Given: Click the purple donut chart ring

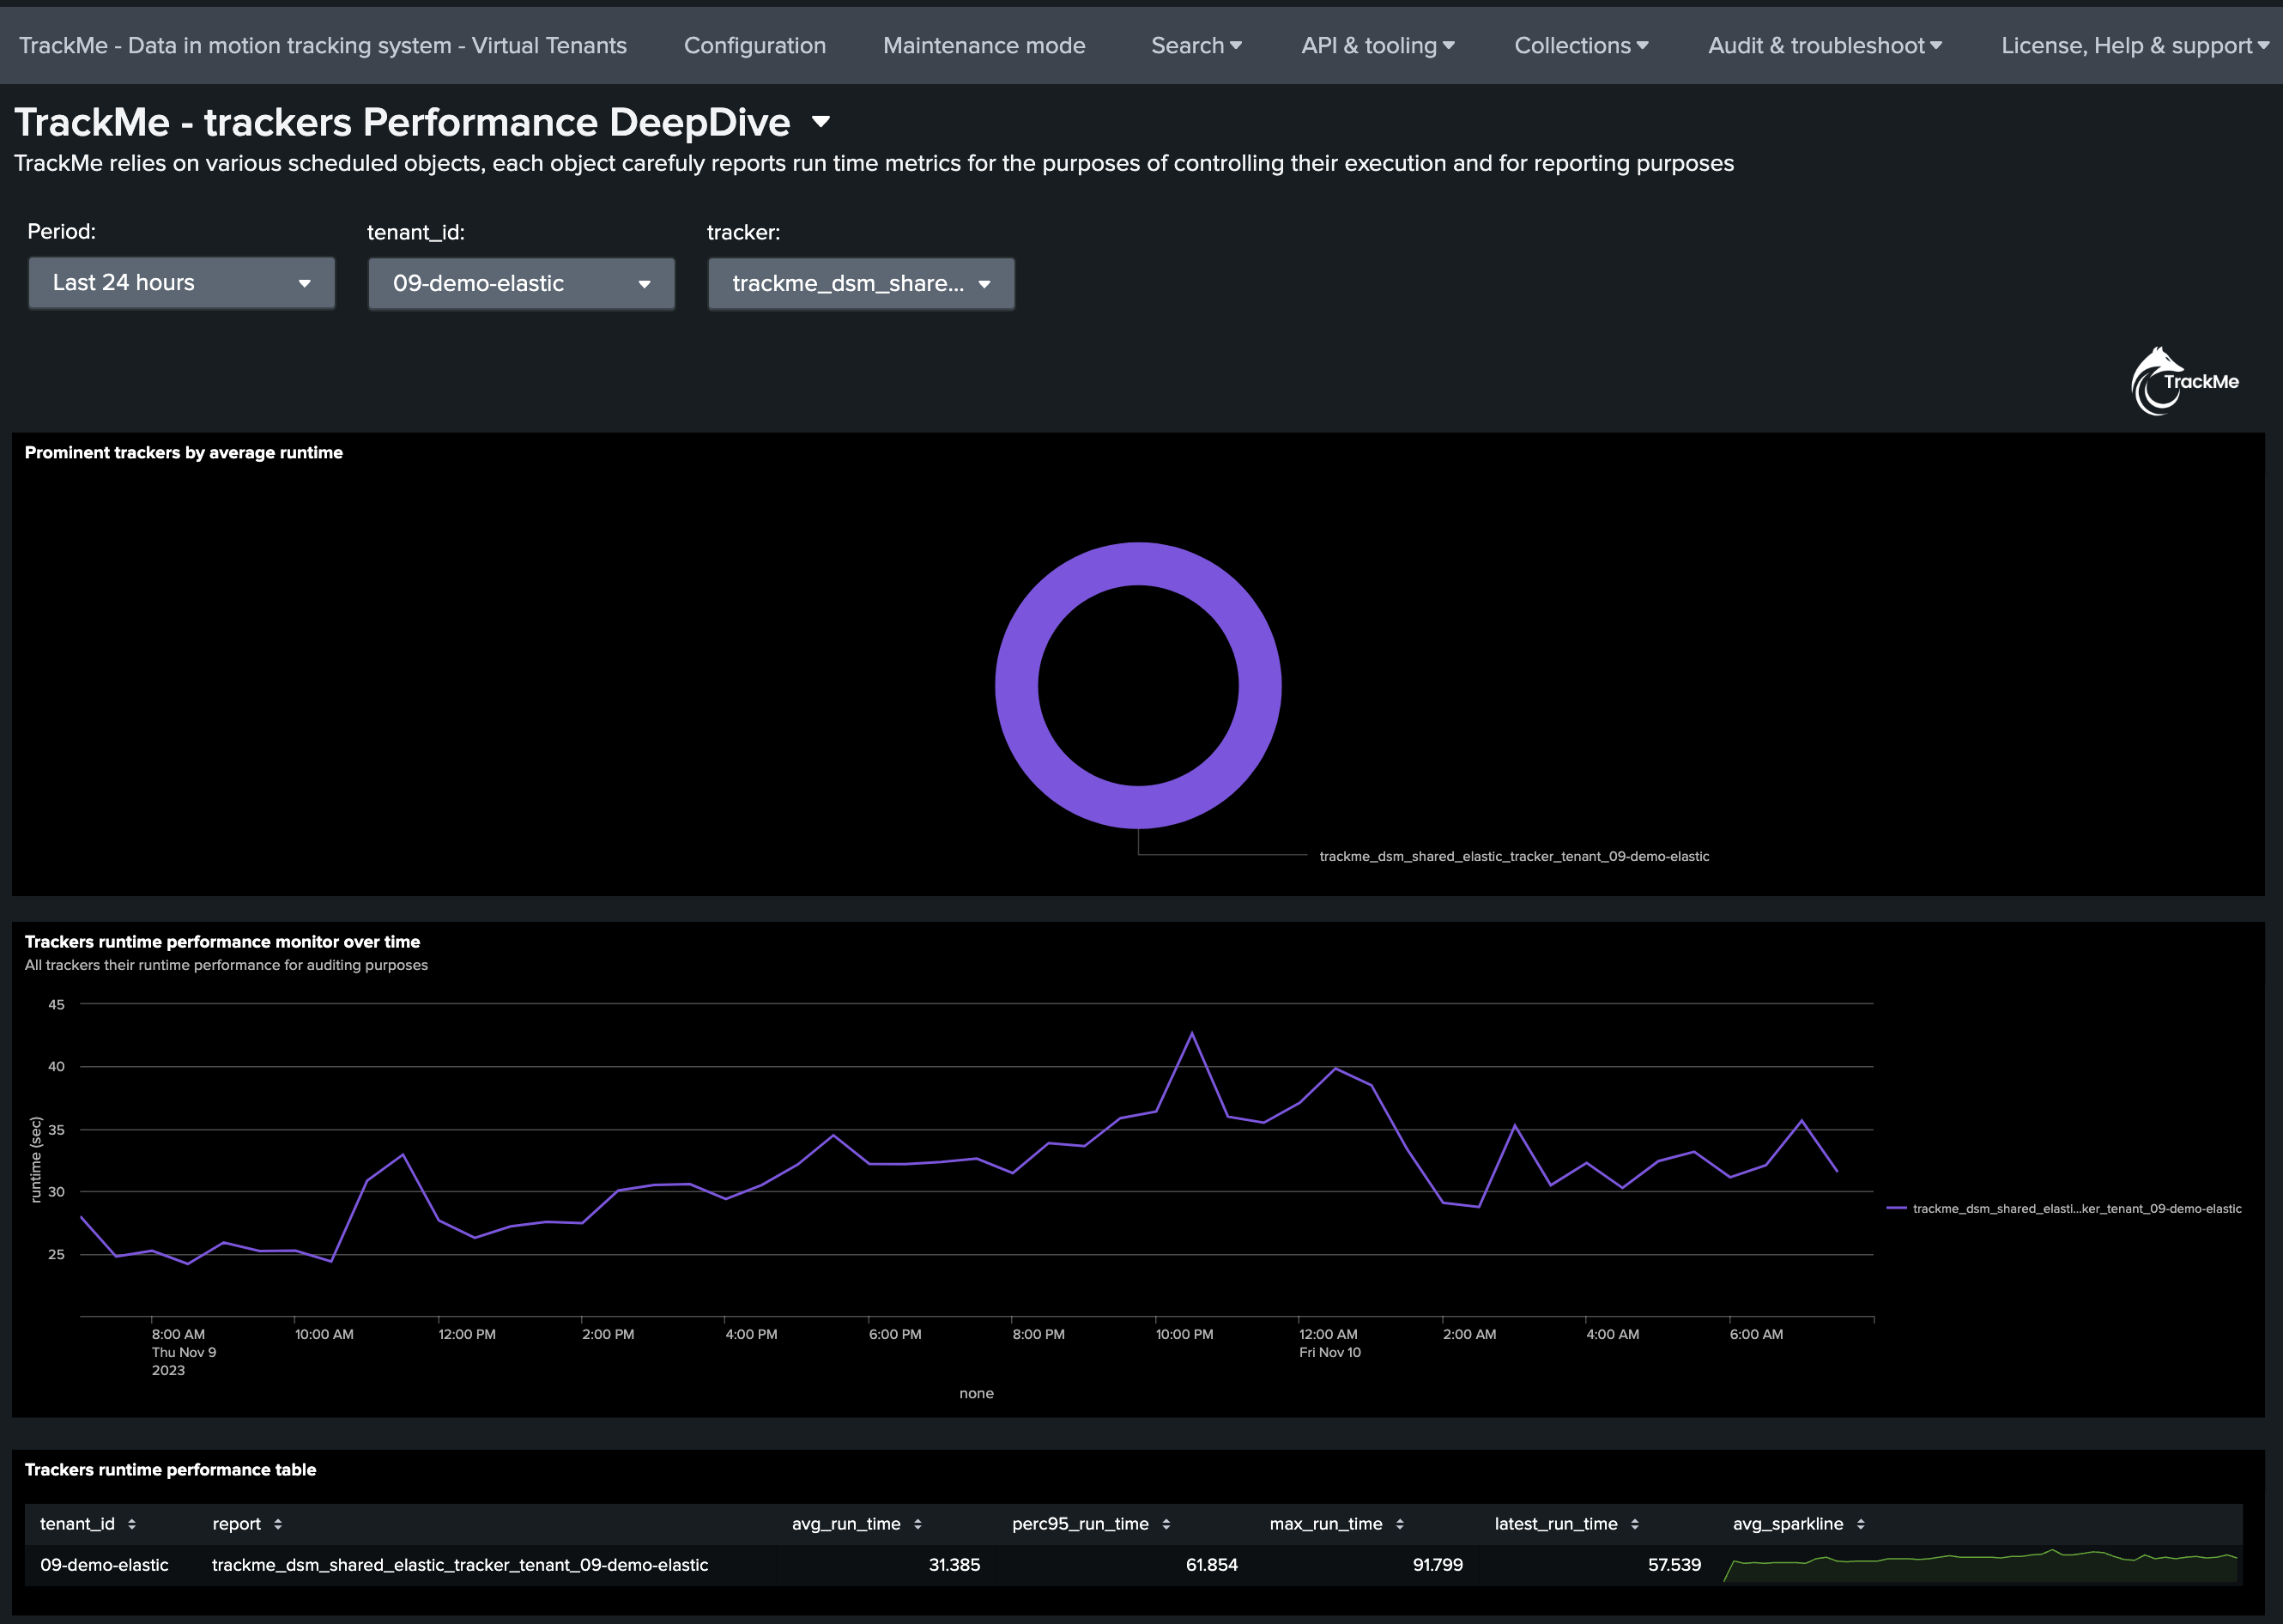Looking at the screenshot, I should pos(1138,564).
